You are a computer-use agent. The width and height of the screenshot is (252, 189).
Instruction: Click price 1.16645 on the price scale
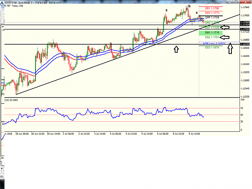[x=245, y=48]
